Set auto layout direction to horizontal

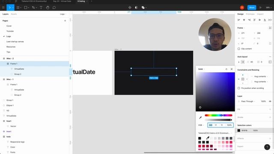pos(243,62)
